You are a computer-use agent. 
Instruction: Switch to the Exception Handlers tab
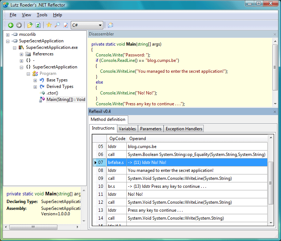pos(184,129)
